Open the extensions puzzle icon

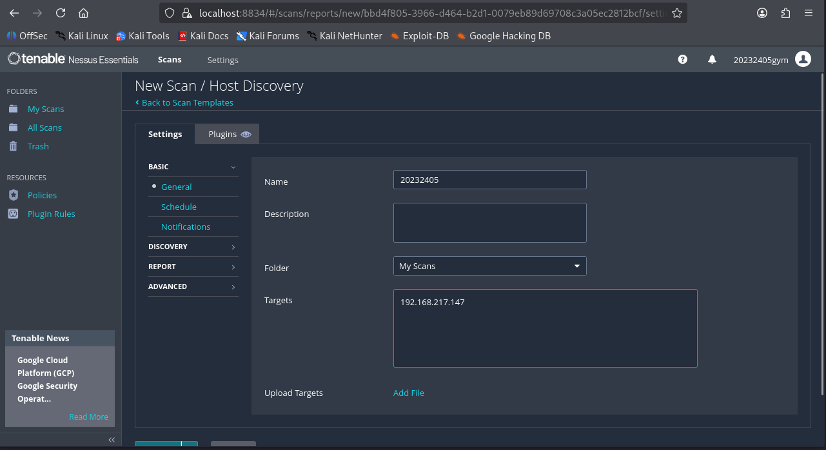click(x=785, y=13)
